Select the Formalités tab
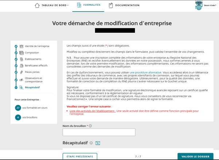Screen dimensions: 219x160 [x=89, y=5]
